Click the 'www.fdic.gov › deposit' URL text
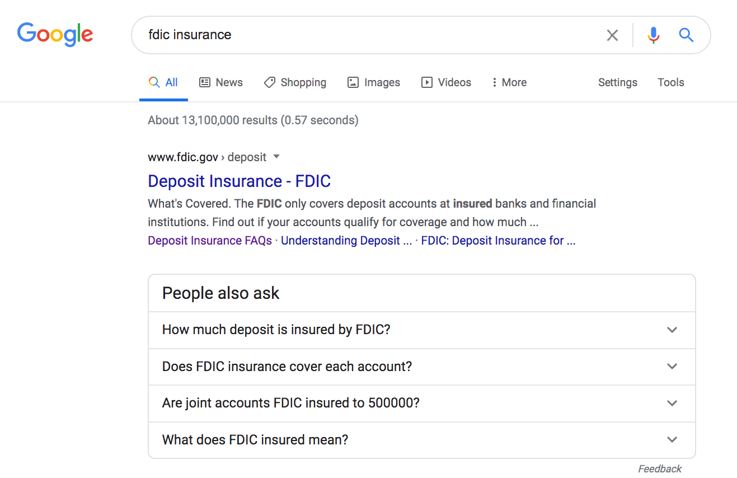The height and width of the screenshot is (478, 737). [207, 157]
